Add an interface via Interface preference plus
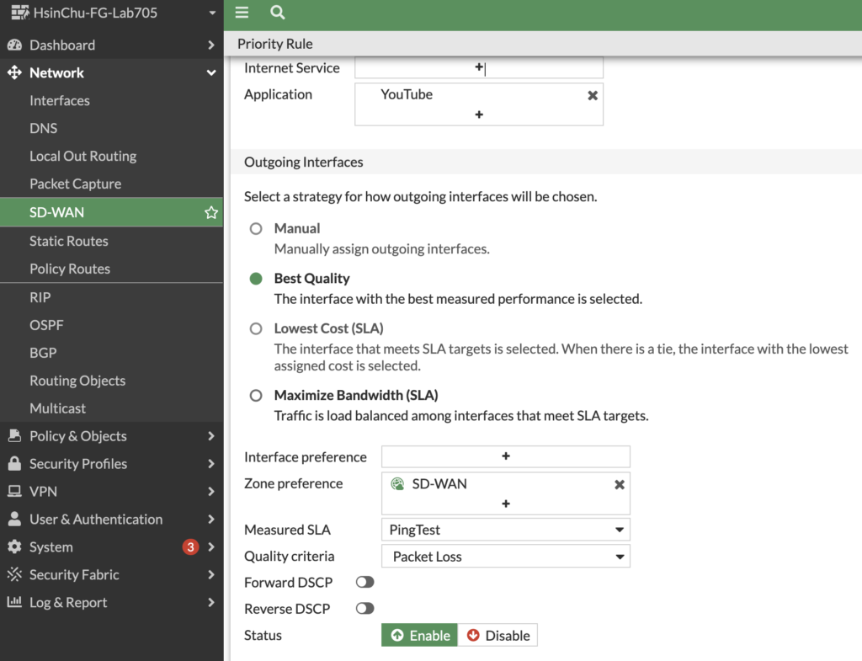Screen dimensions: 862x661 click(x=506, y=456)
